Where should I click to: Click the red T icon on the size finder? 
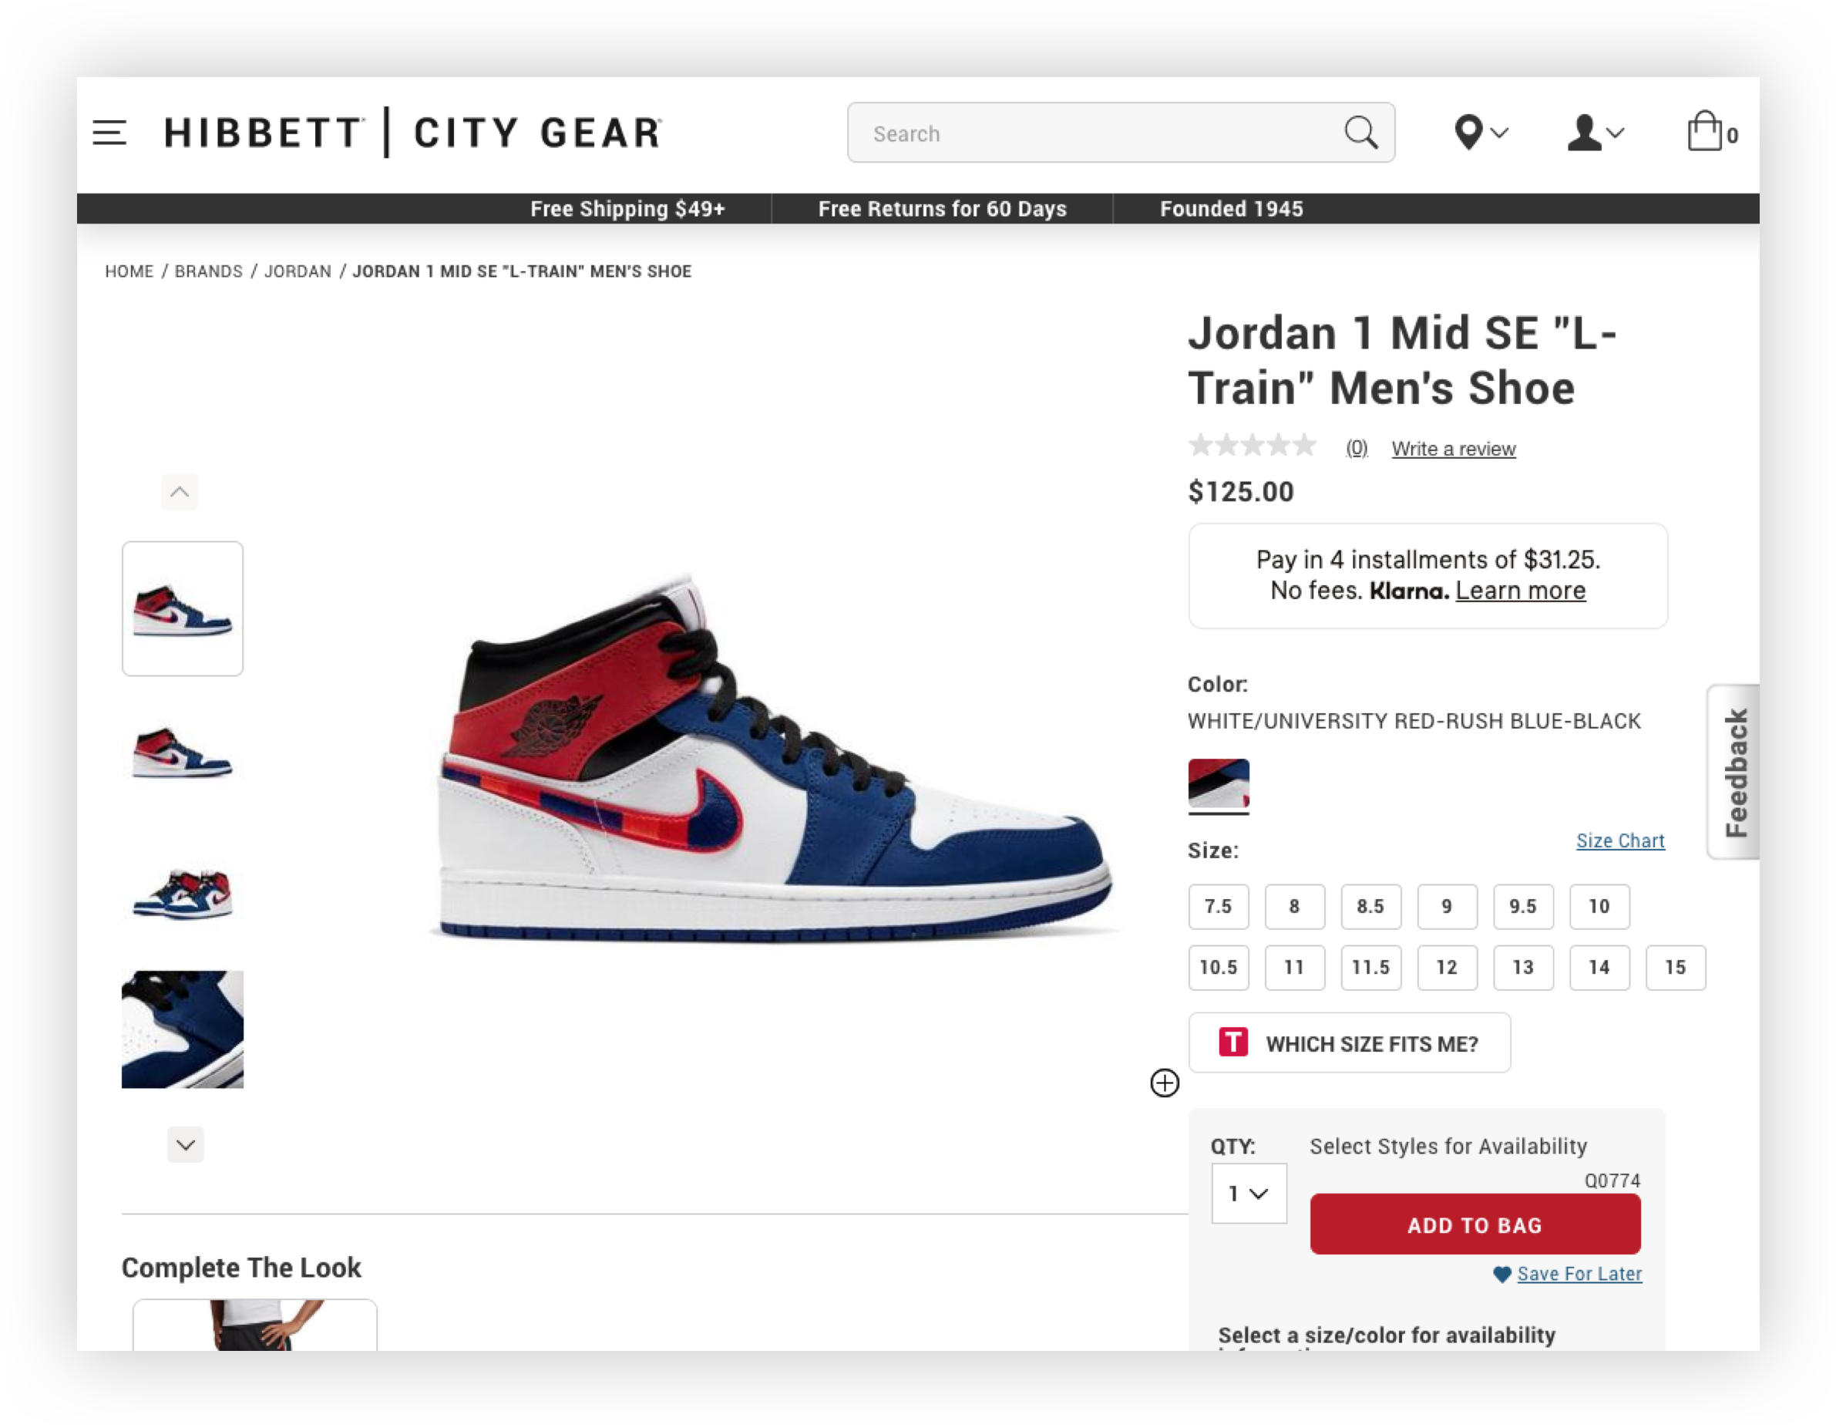click(1233, 1042)
